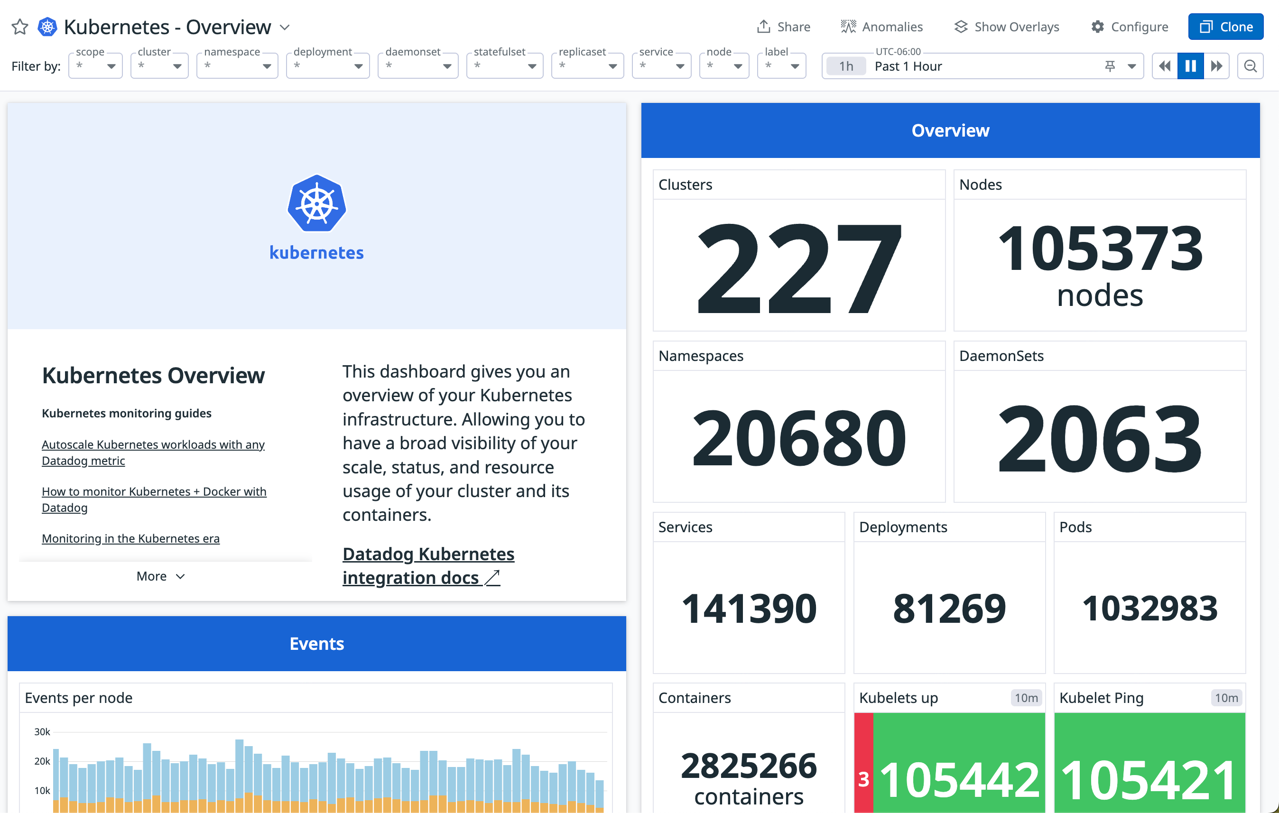Select the Deployments value 81269

[950, 609]
